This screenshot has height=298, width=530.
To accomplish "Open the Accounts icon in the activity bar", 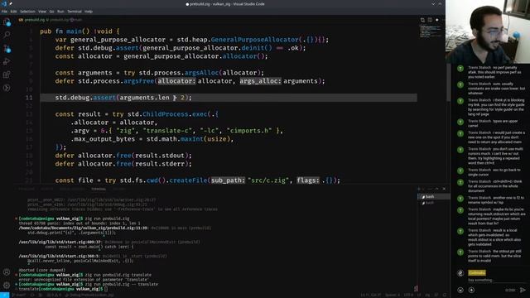I will point(7,272).
